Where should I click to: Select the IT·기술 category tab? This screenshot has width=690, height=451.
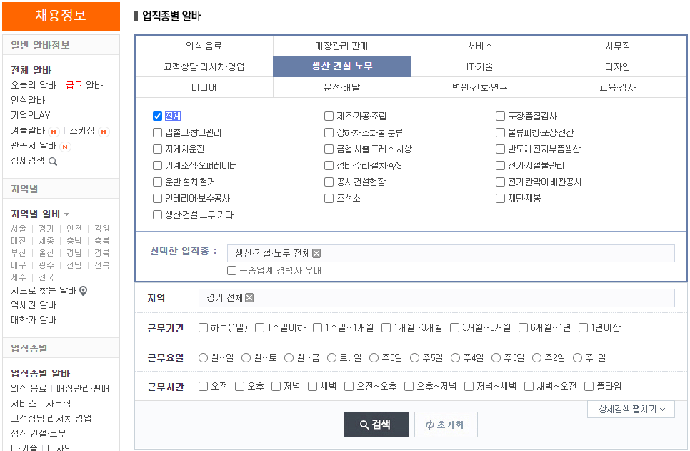click(480, 66)
